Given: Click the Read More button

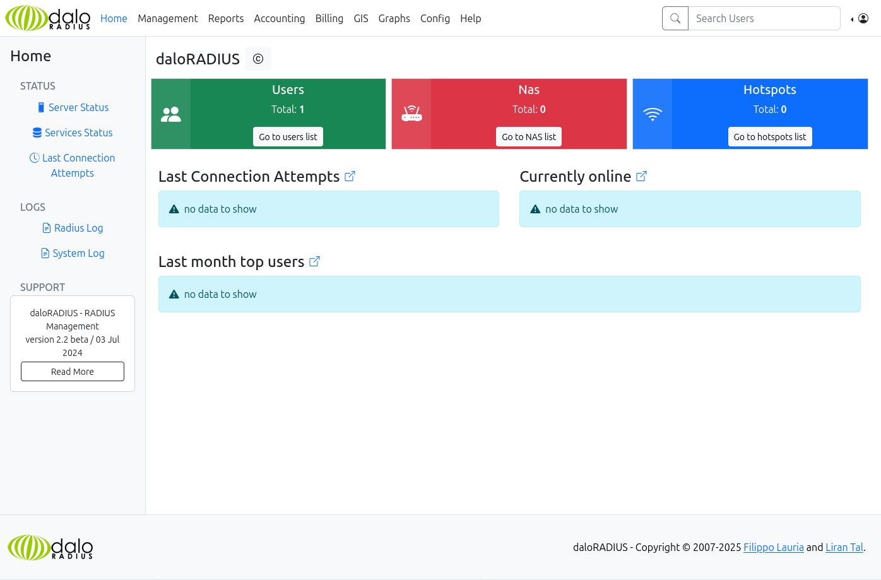Looking at the screenshot, I should coord(73,372).
